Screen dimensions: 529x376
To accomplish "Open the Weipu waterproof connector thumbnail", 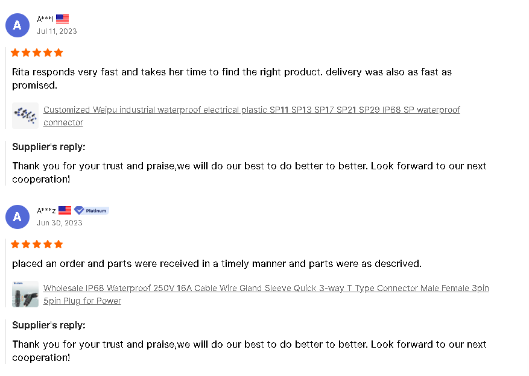I will (25, 116).
